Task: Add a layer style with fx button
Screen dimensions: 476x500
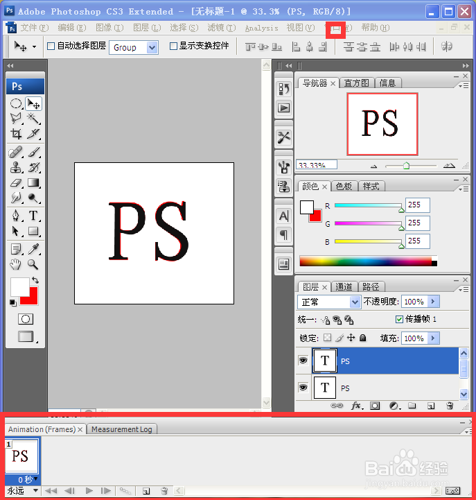Action: click(x=357, y=406)
